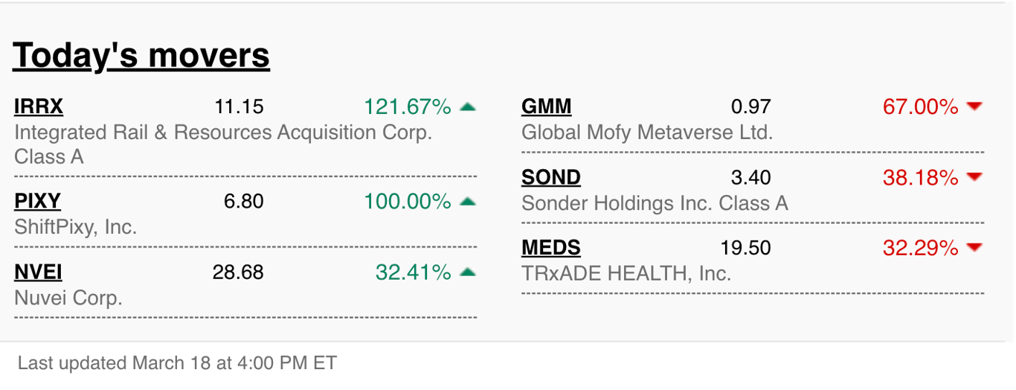The width and height of the screenshot is (1016, 390).
Task: Open the IRRX ticker link
Action: tap(39, 107)
